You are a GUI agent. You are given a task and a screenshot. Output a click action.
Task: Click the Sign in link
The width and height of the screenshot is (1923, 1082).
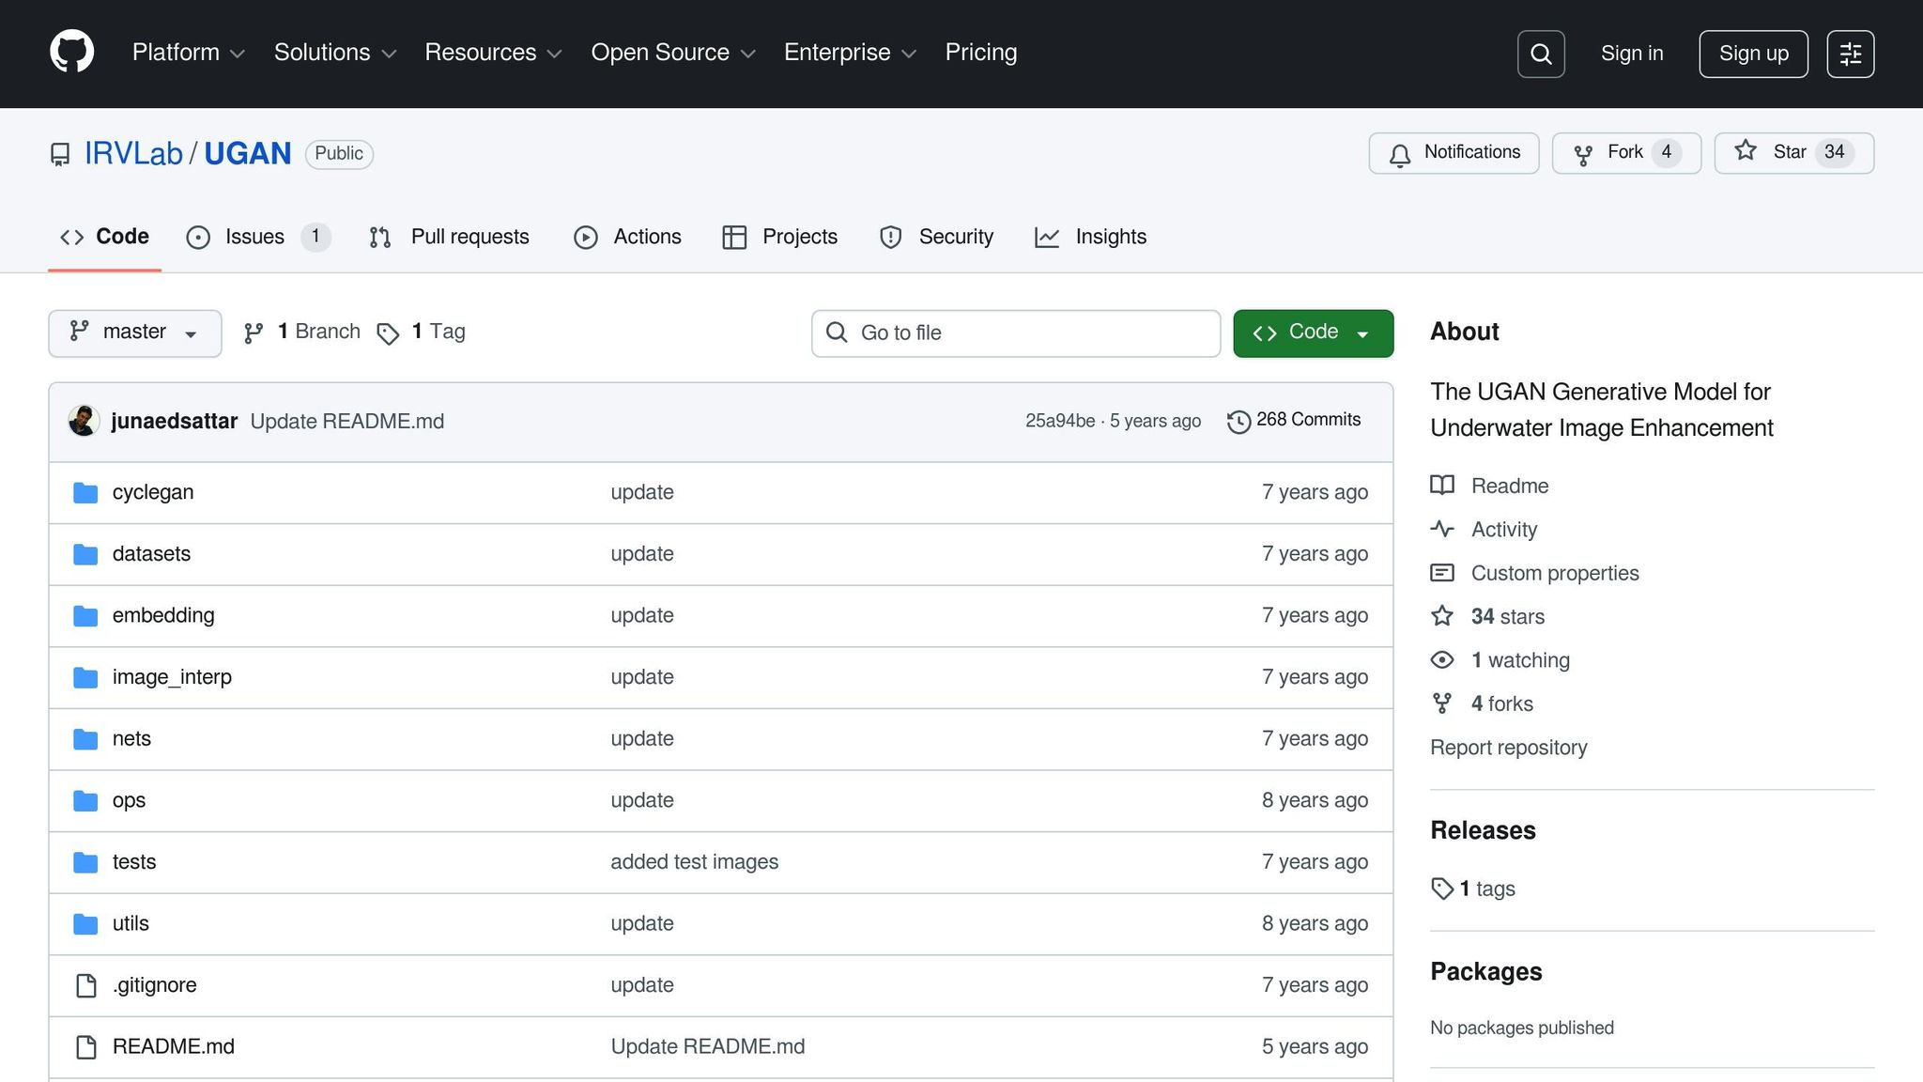(1631, 54)
